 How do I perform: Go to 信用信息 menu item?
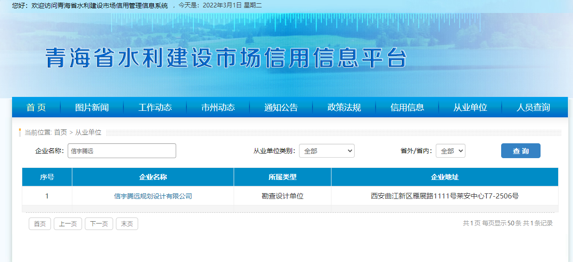point(407,108)
